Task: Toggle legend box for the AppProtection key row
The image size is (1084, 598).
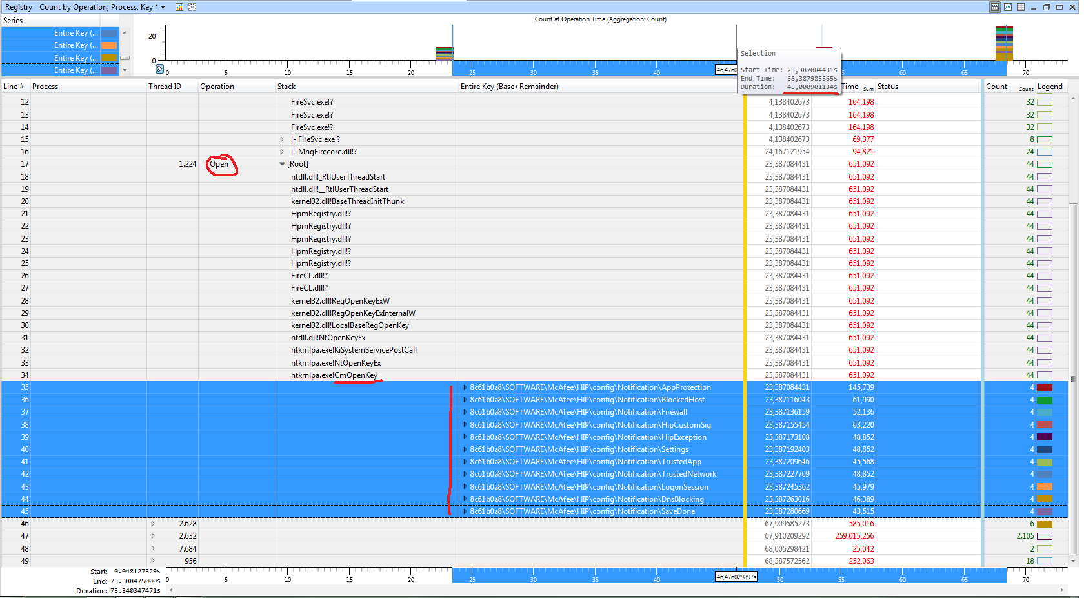Action: [x=1044, y=387]
